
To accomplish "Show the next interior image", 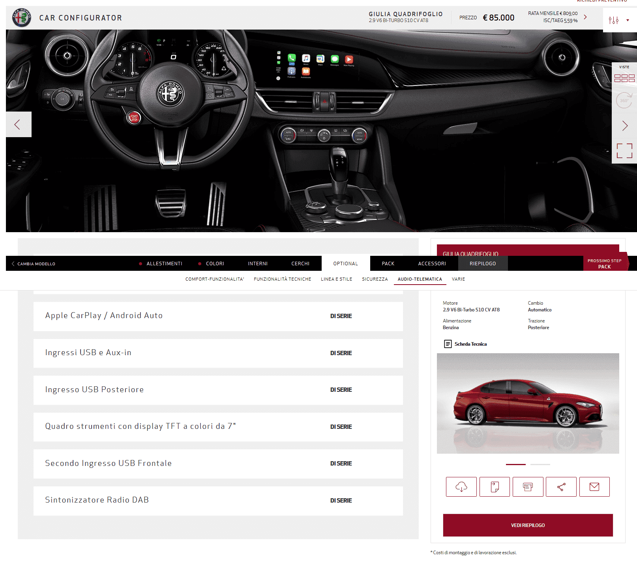I will tap(624, 126).
